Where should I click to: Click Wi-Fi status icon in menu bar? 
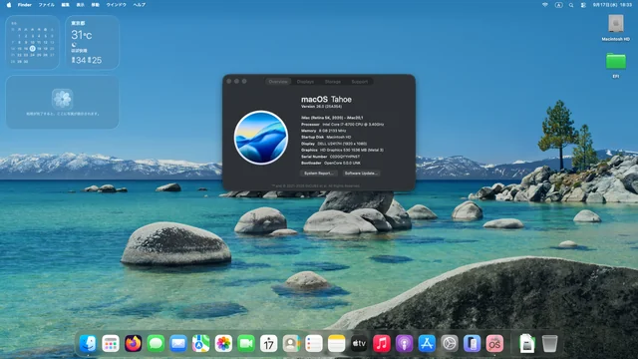coord(545,5)
